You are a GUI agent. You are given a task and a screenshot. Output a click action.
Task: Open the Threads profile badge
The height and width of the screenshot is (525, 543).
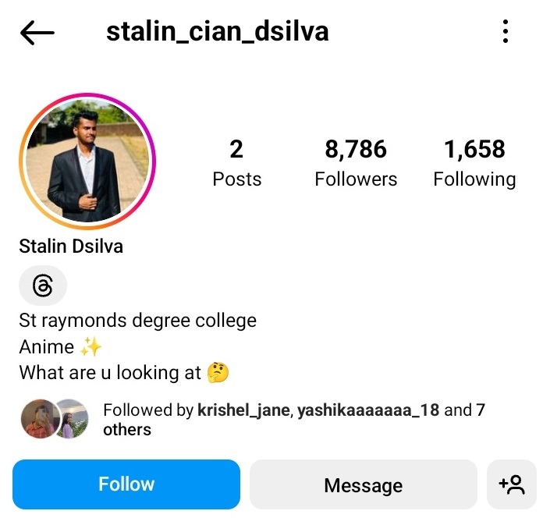pos(43,286)
